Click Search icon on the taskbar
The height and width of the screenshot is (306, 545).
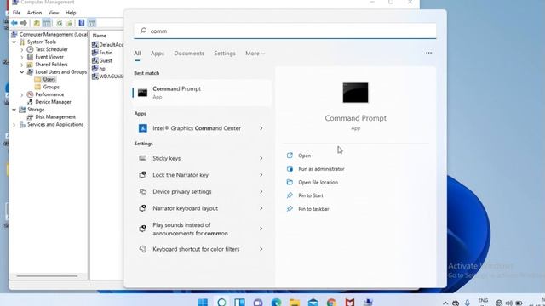[x=221, y=303]
